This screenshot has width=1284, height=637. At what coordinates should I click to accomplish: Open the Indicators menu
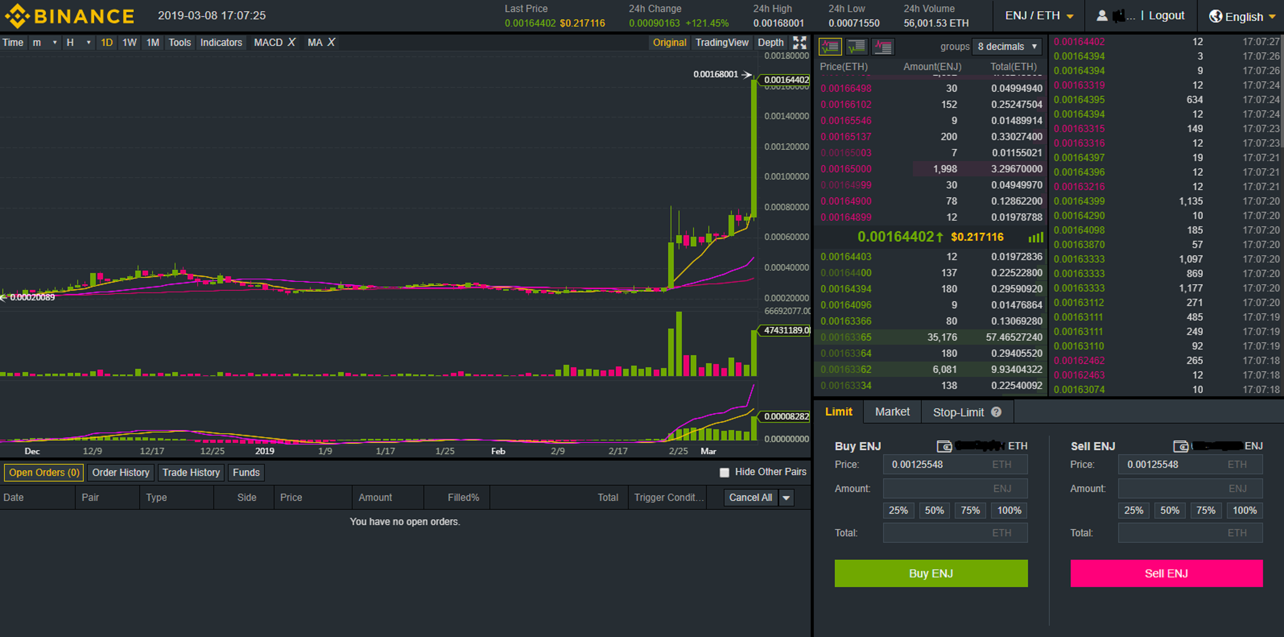pyautogui.click(x=221, y=42)
